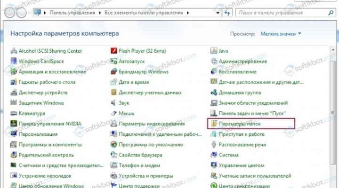Open the Устройства и принтеры icon
Screen dimensions: 339x188
coord(114,176)
